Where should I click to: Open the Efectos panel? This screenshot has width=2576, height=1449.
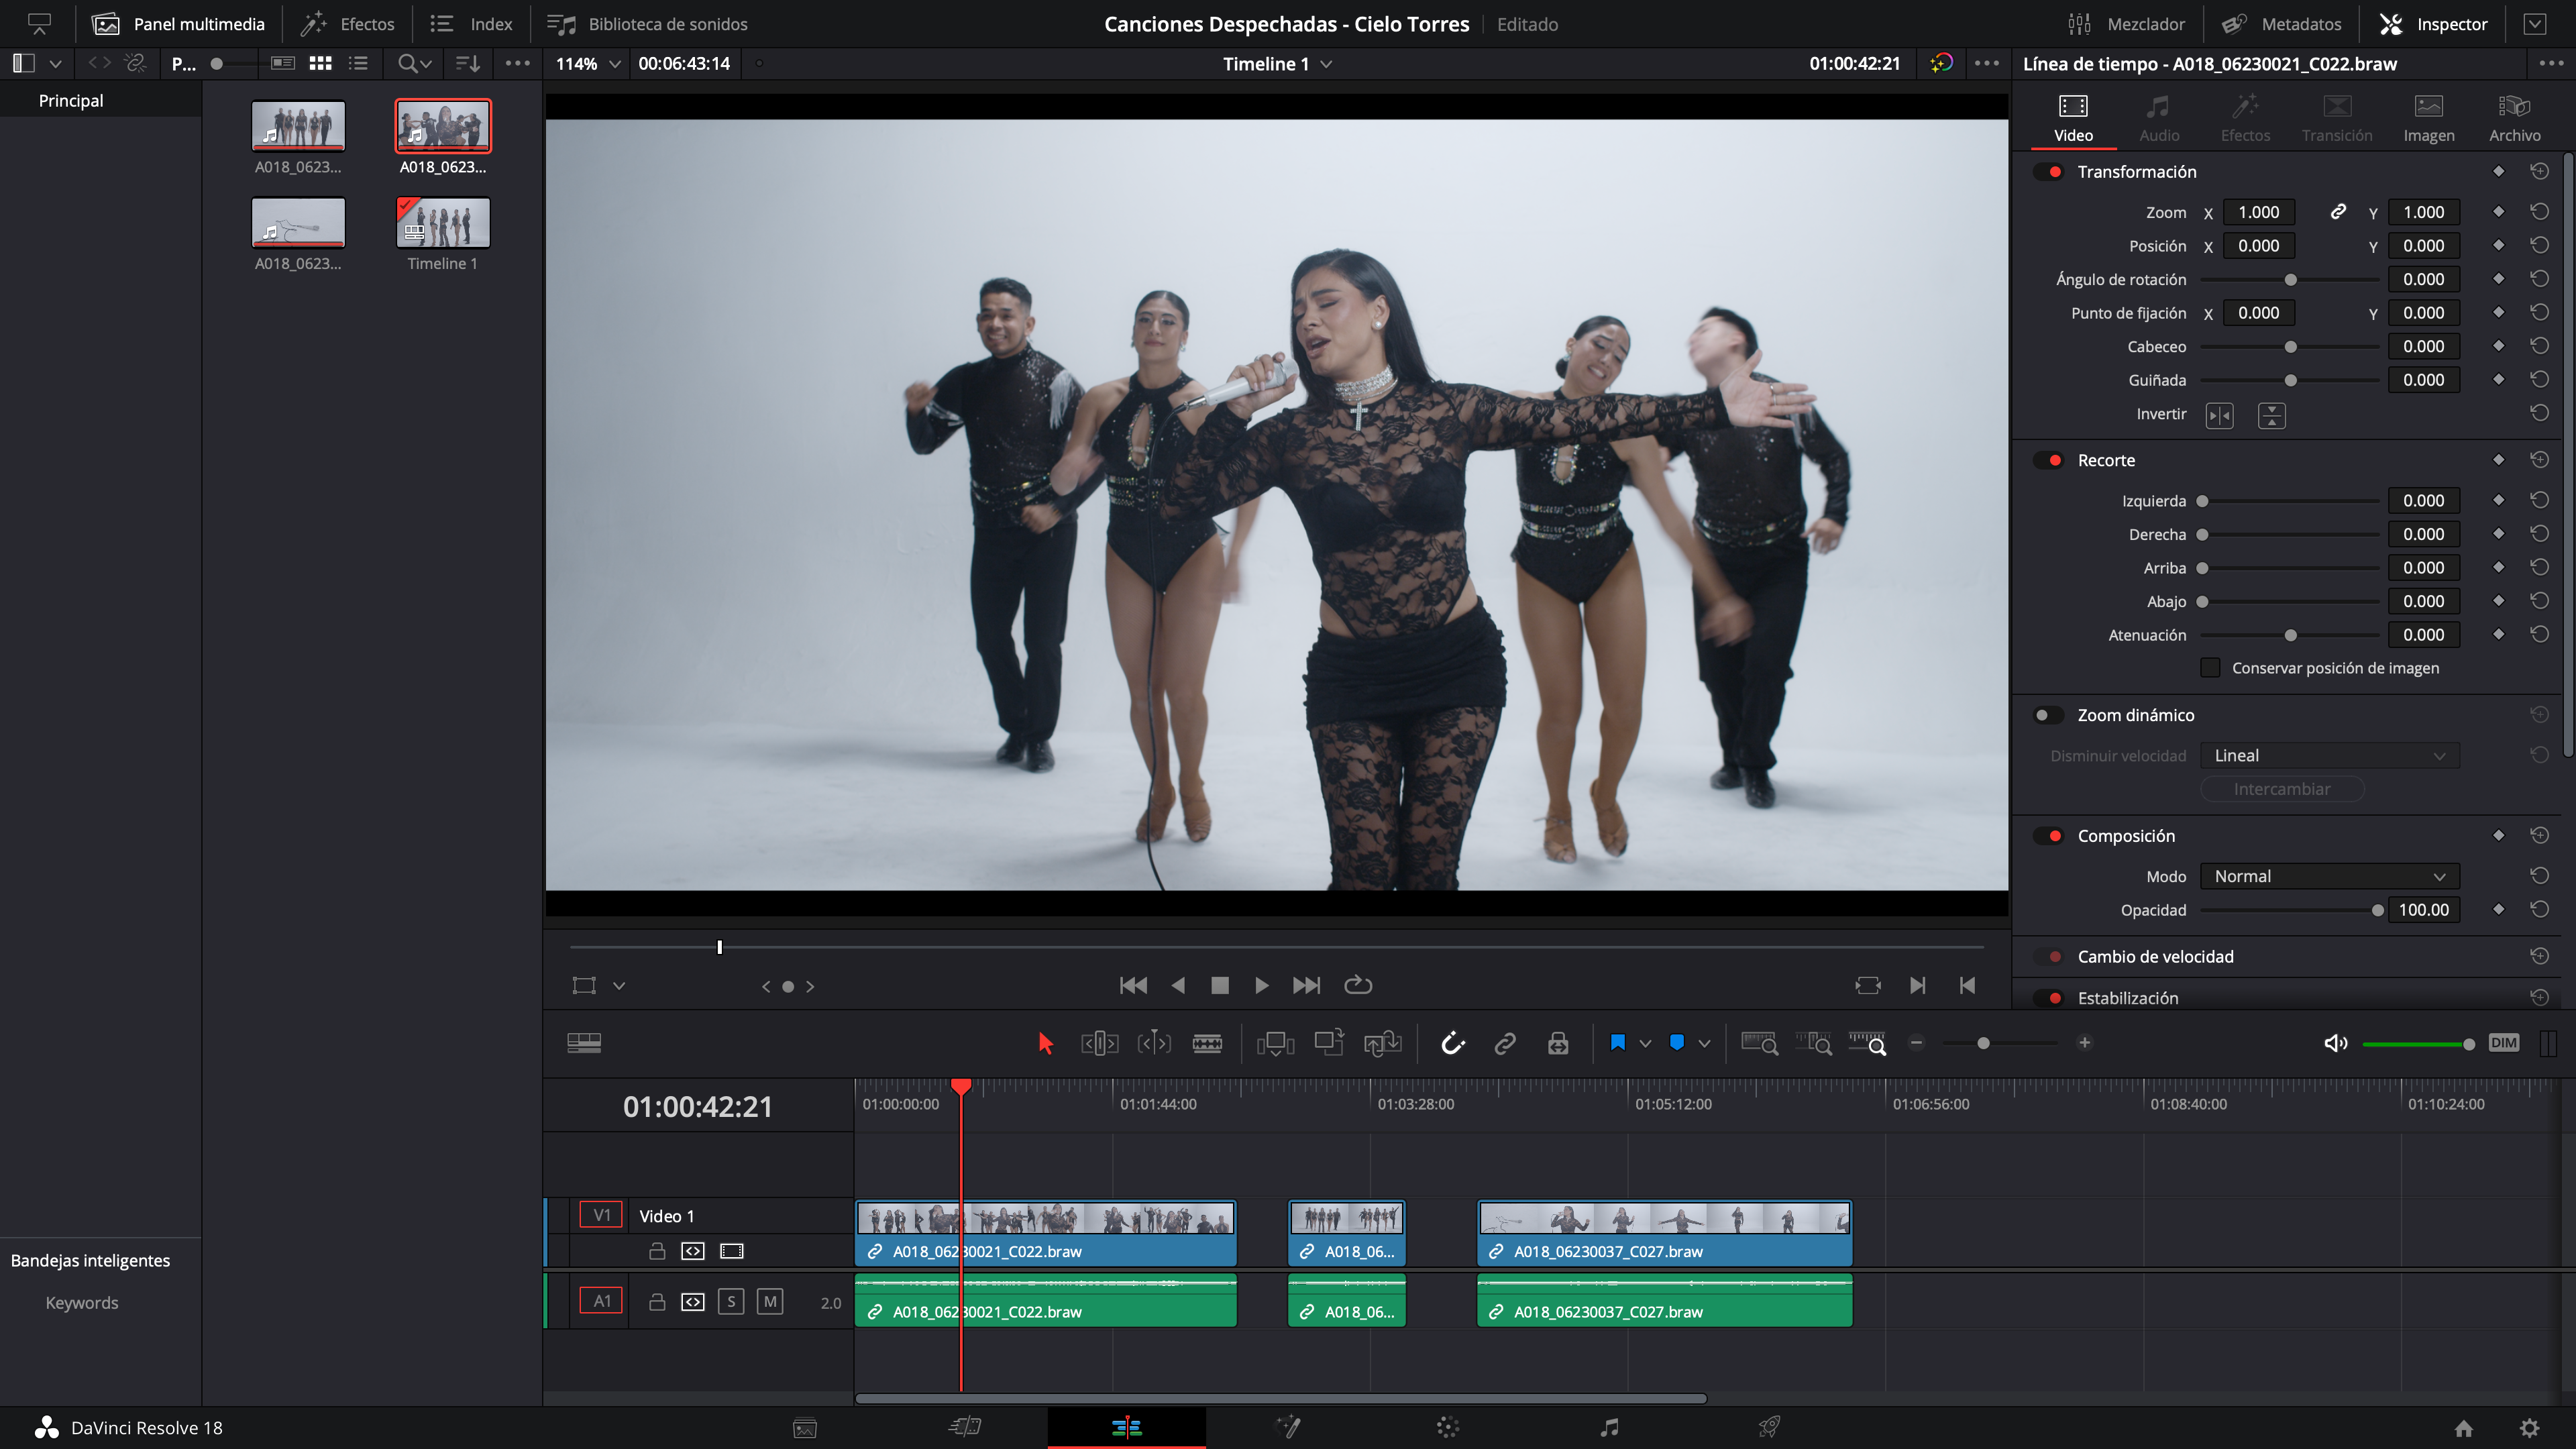pyautogui.click(x=348, y=24)
